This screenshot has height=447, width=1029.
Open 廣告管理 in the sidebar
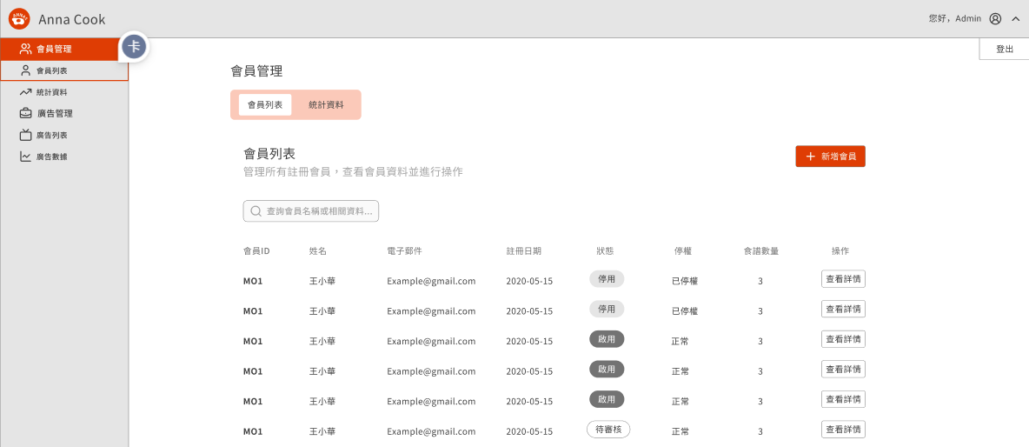pyautogui.click(x=54, y=113)
